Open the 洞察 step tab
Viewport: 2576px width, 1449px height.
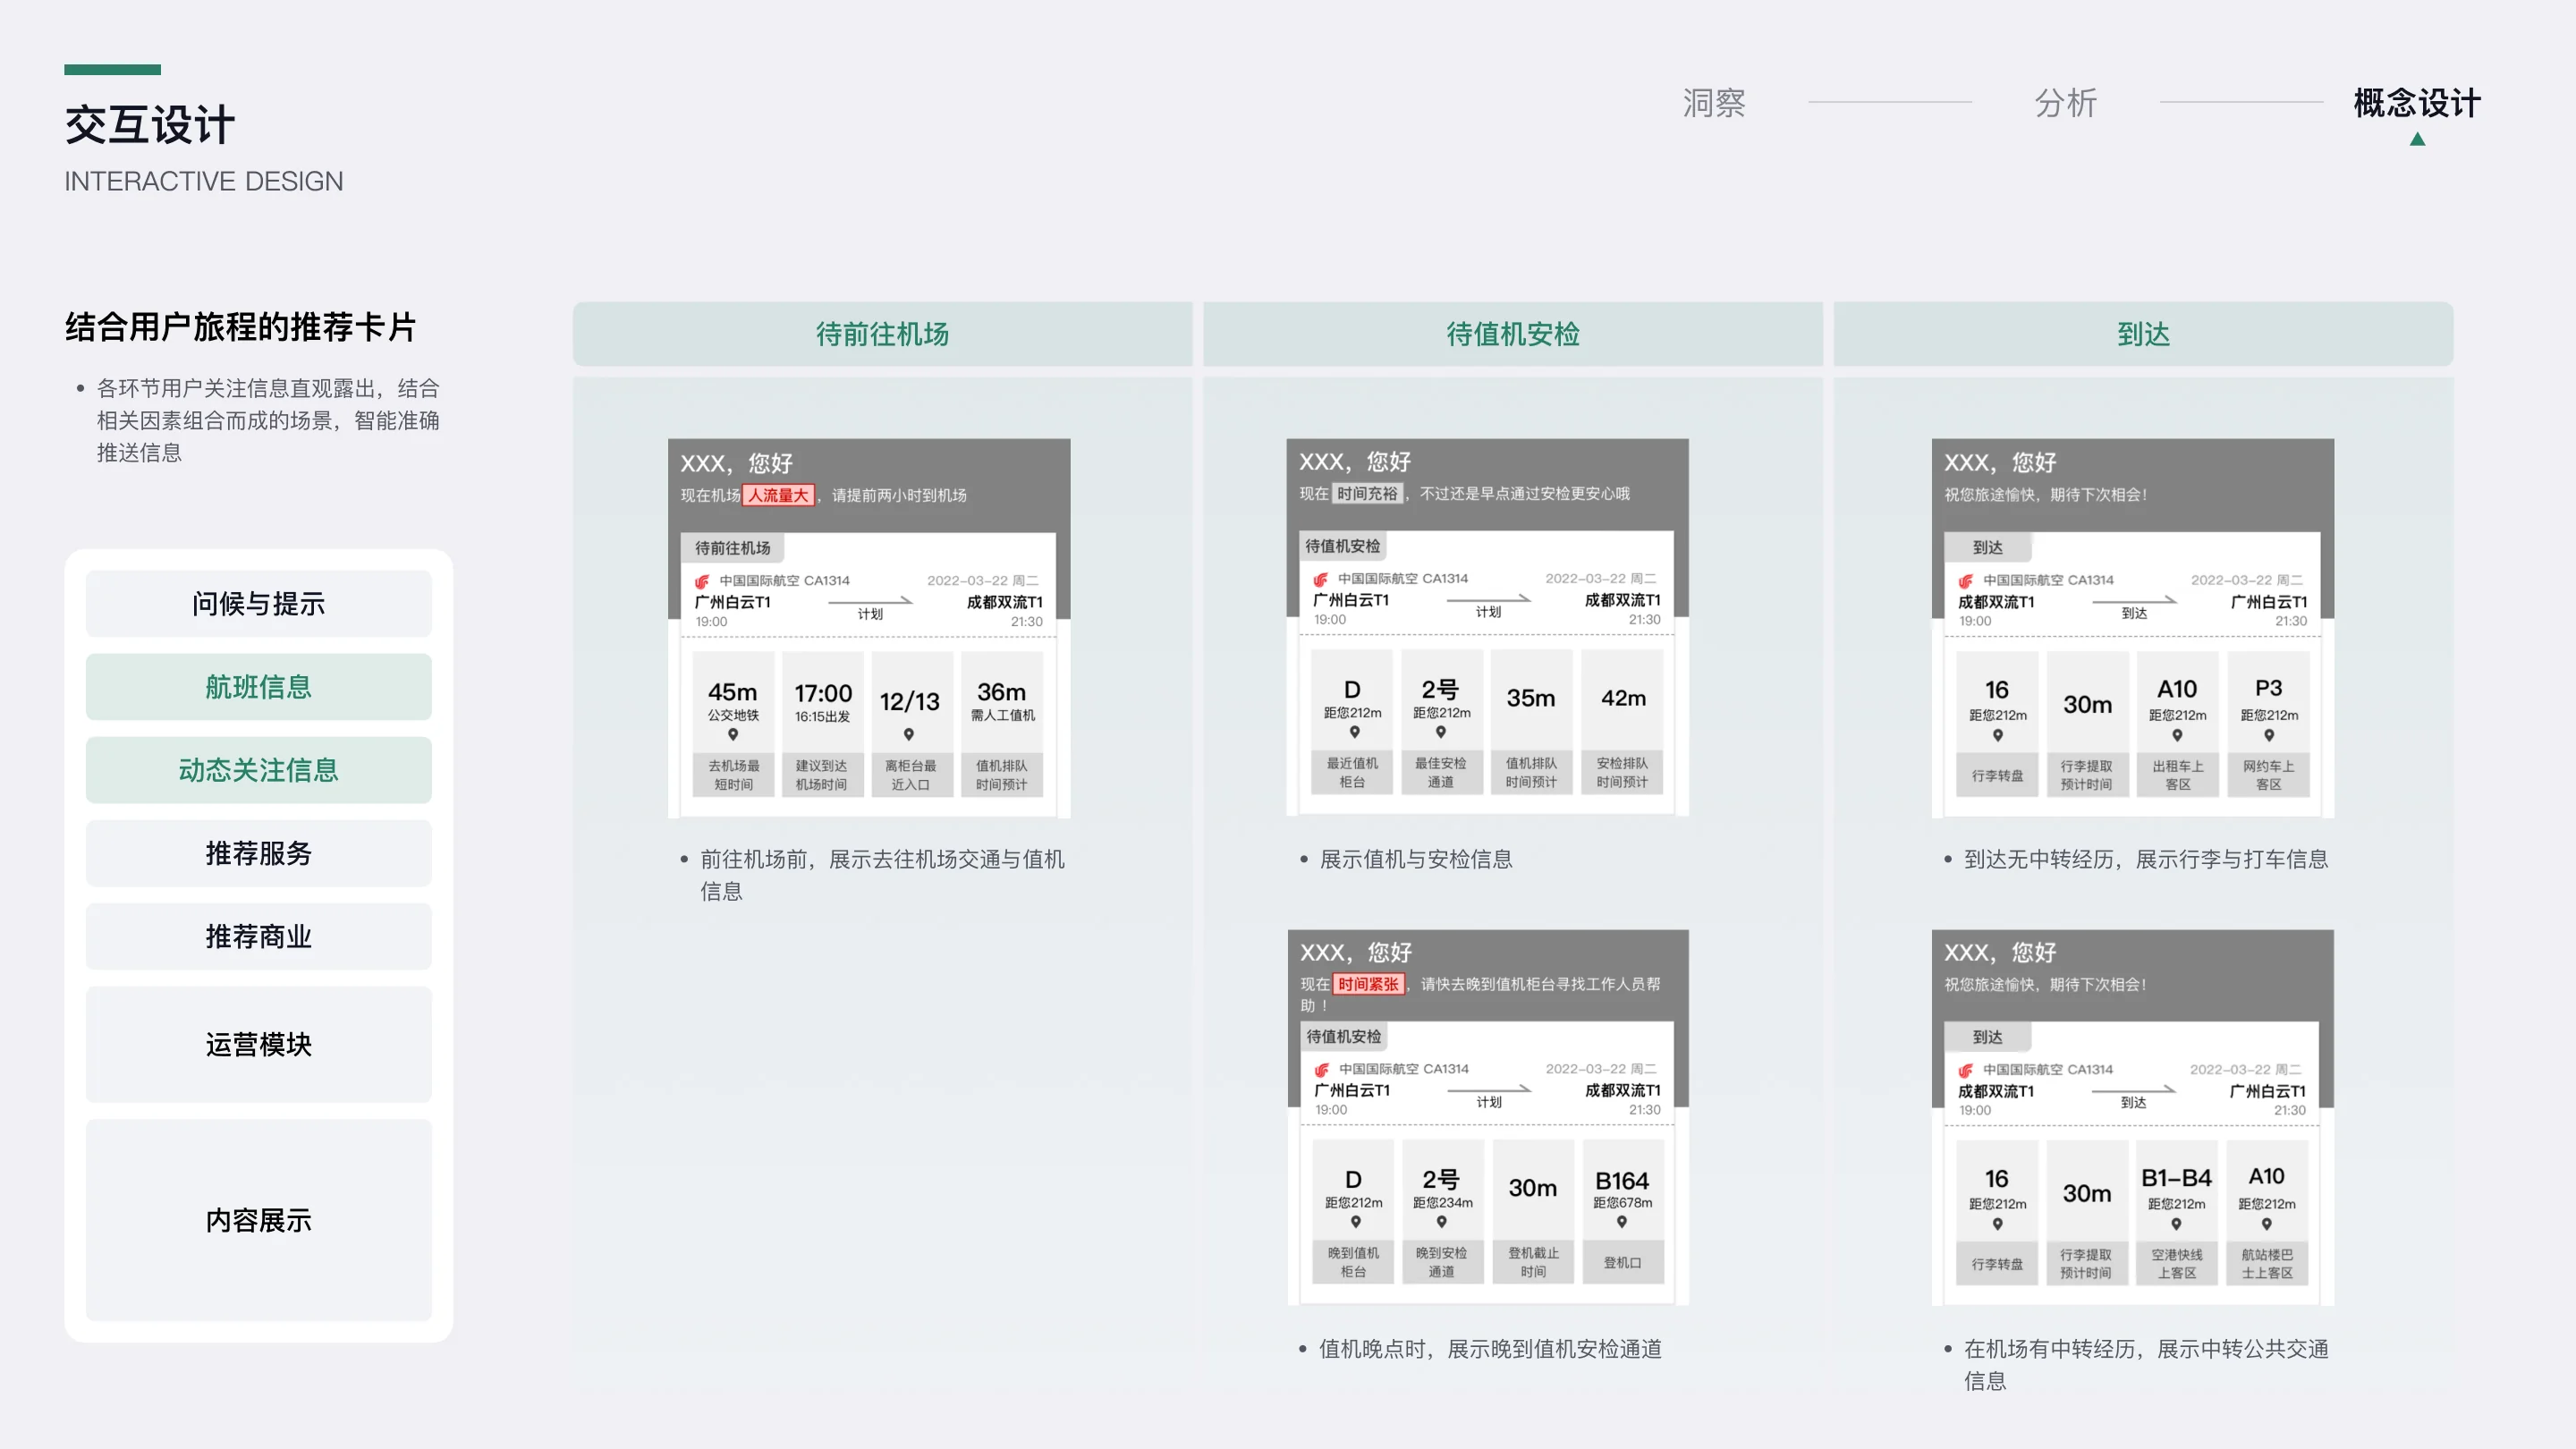pyautogui.click(x=1714, y=103)
